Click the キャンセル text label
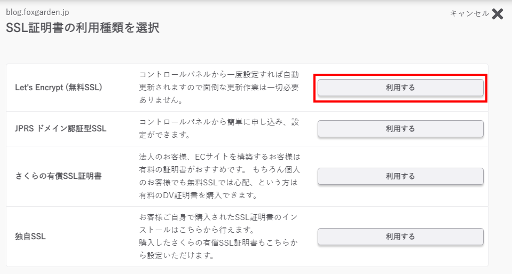 469,13
